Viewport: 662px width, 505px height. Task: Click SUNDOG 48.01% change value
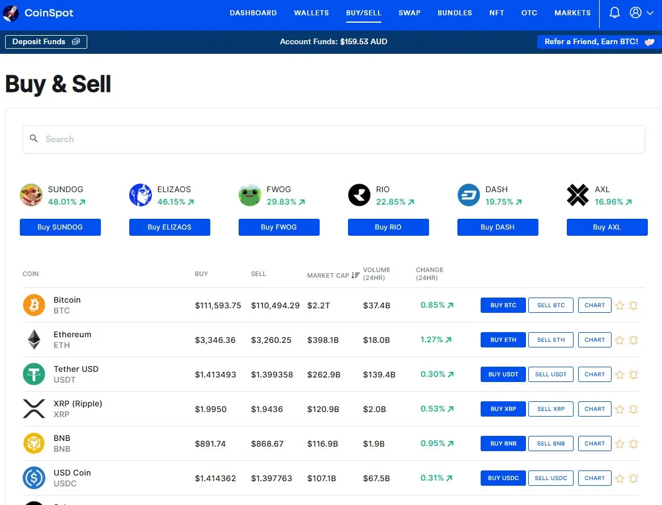point(67,202)
